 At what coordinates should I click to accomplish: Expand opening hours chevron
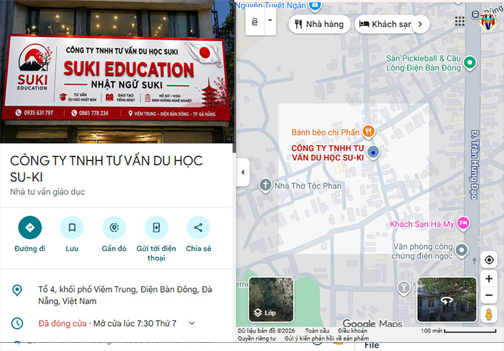point(192,323)
